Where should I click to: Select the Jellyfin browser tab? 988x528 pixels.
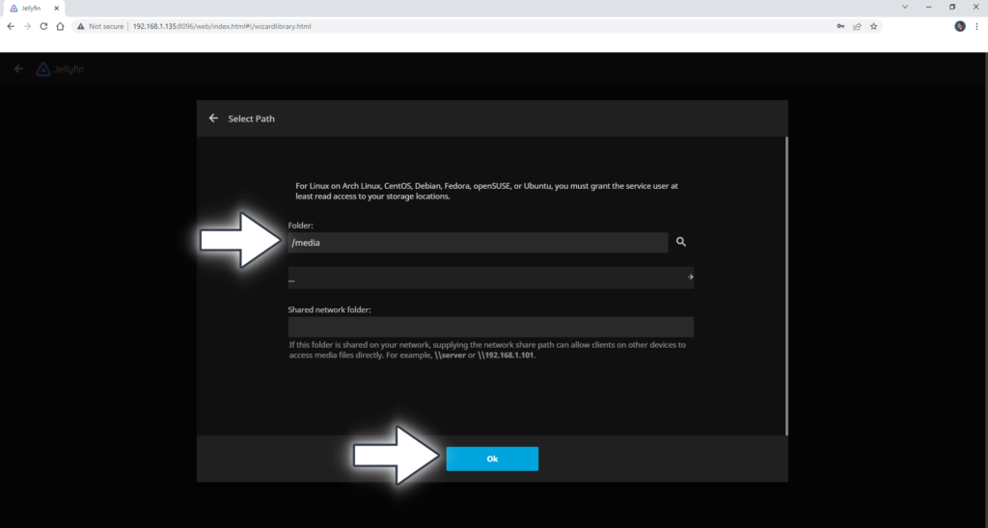point(33,8)
